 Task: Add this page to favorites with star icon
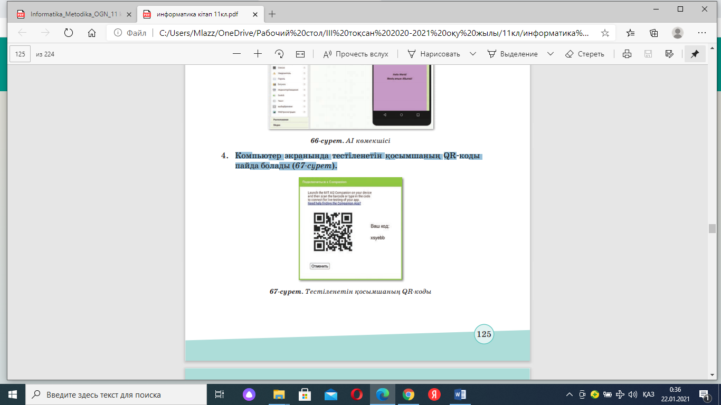(605, 33)
